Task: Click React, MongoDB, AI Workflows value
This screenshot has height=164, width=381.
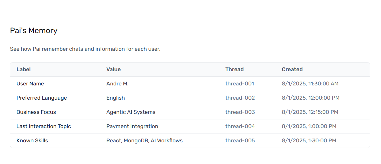Action: click(144, 140)
